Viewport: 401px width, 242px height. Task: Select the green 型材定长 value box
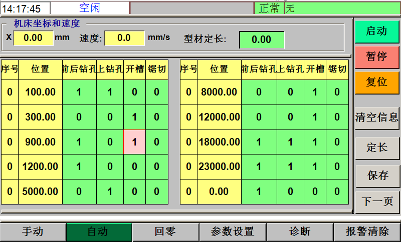coord(261,40)
